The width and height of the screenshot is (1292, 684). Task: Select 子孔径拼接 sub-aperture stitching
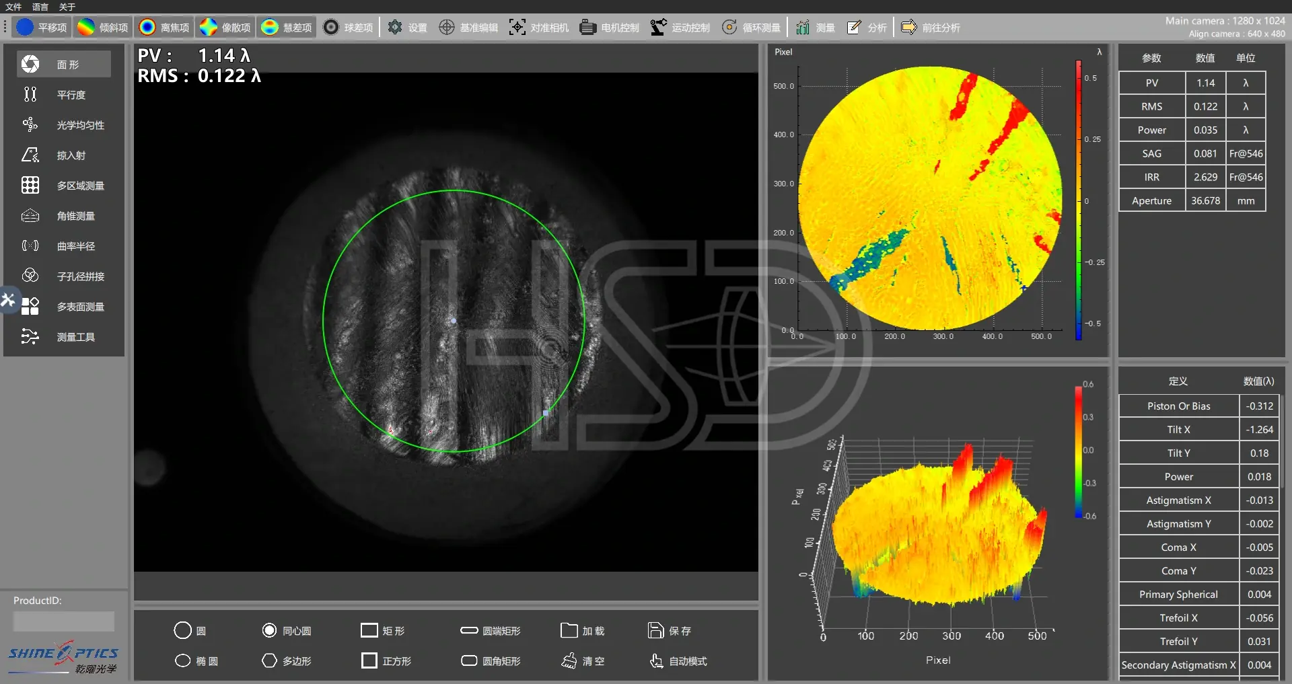[x=64, y=276]
